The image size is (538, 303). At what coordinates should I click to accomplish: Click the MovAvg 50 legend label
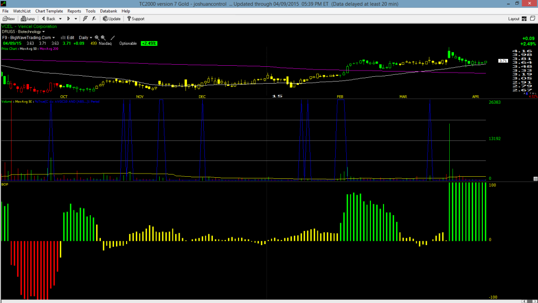coord(28,49)
